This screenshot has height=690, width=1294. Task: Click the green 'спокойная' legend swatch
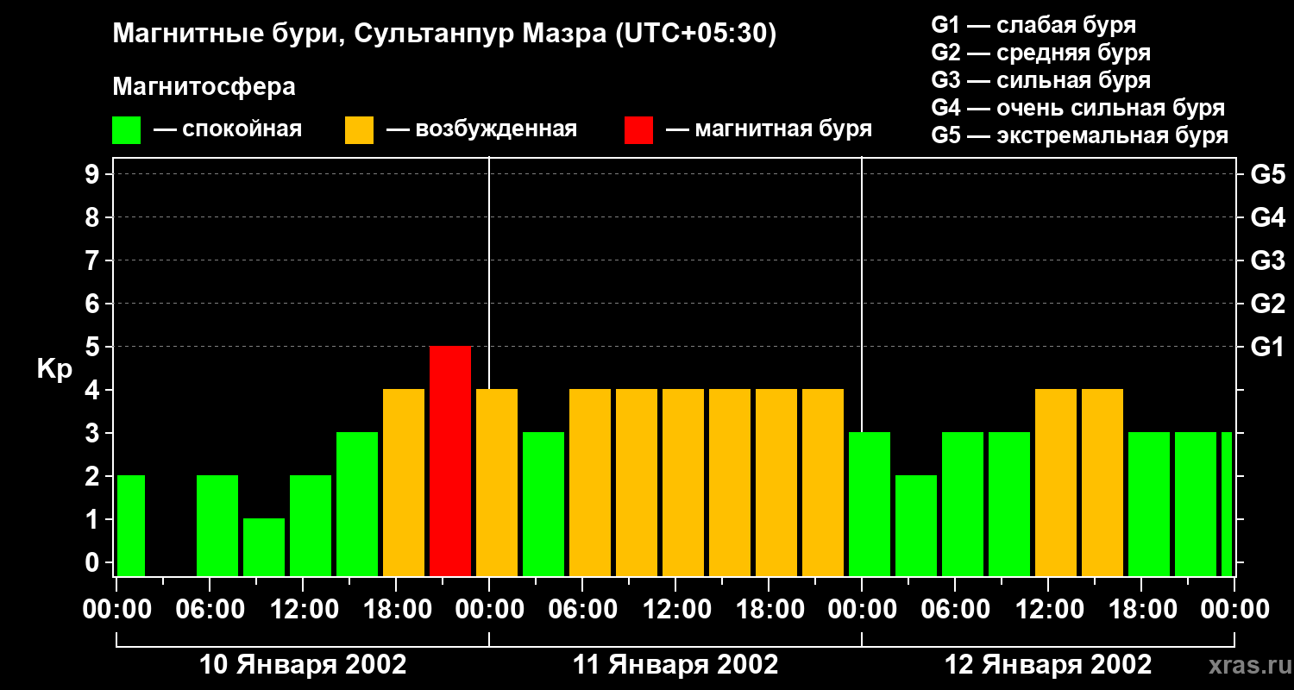[126, 130]
